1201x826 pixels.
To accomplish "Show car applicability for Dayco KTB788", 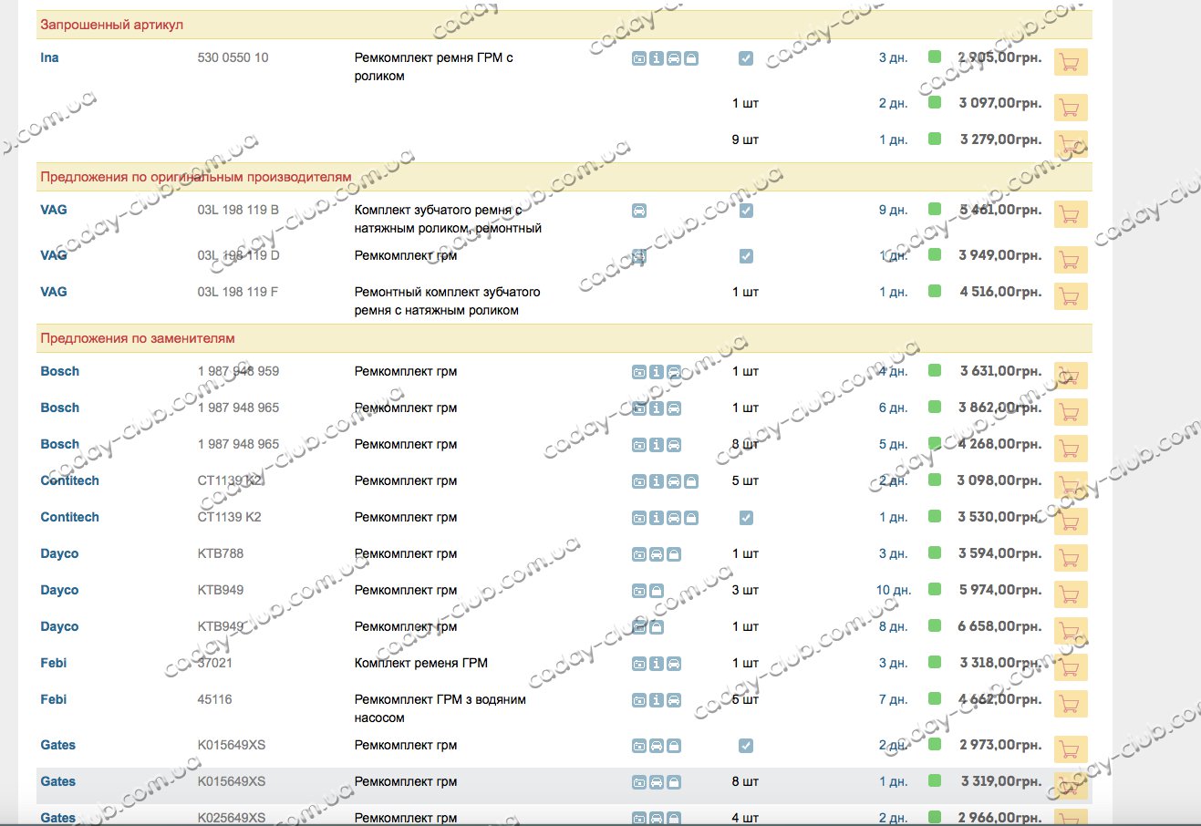I will 657,554.
